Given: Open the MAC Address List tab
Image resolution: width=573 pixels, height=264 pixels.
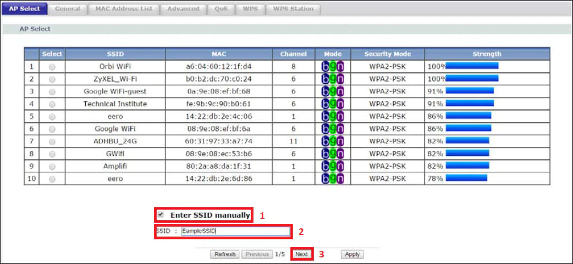Looking at the screenshot, I should [124, 9].
